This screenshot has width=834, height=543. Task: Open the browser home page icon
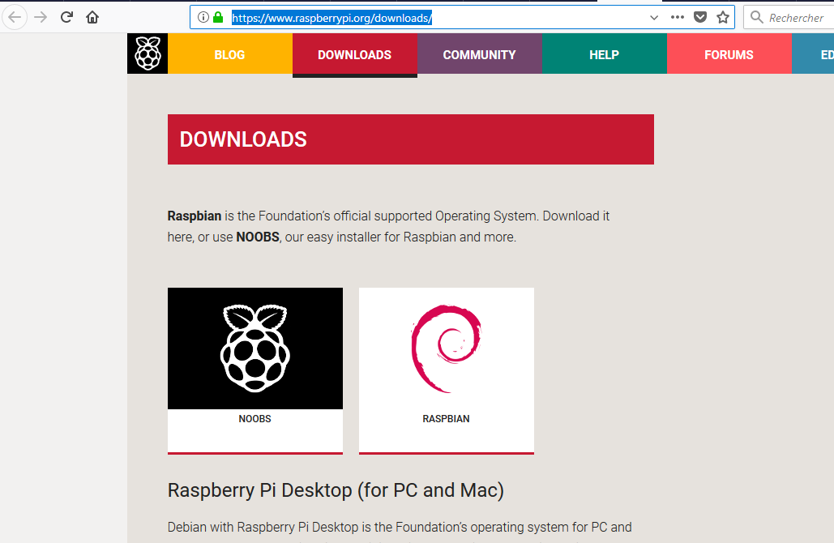point(92,18)
